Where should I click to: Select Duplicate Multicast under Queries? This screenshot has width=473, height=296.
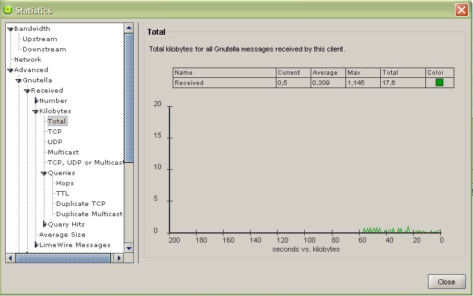pyautogui.click(x=90, y=214)
